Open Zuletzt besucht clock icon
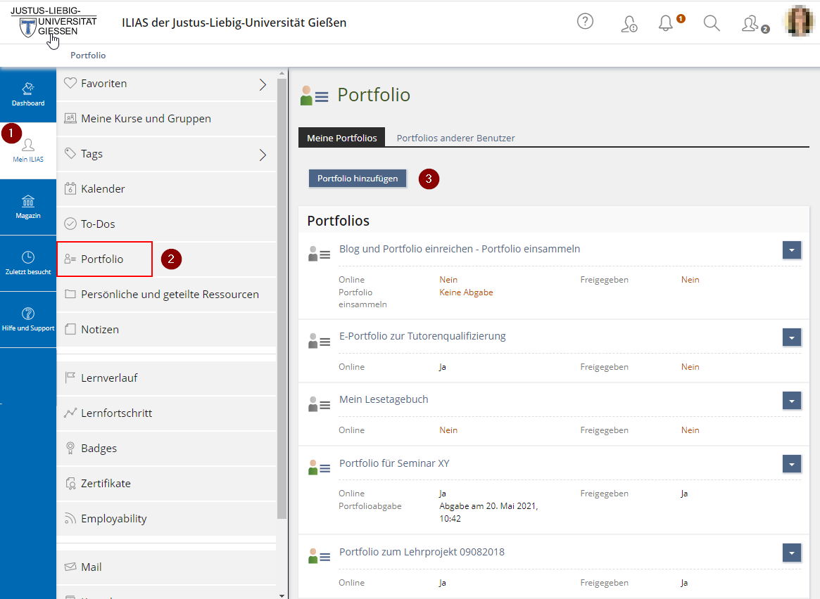820x599 pixels. click(28, 263)
